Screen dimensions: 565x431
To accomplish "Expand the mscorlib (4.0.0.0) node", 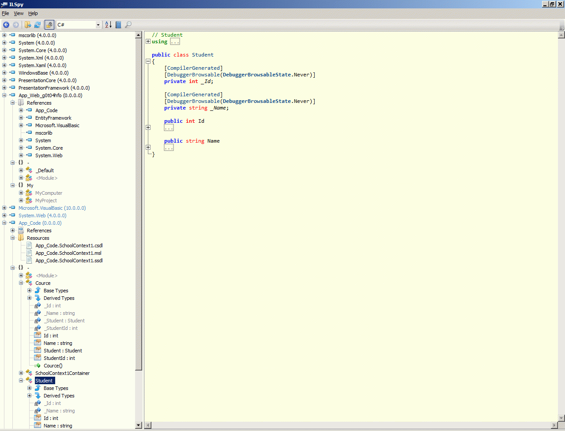I will coord(4,35).
